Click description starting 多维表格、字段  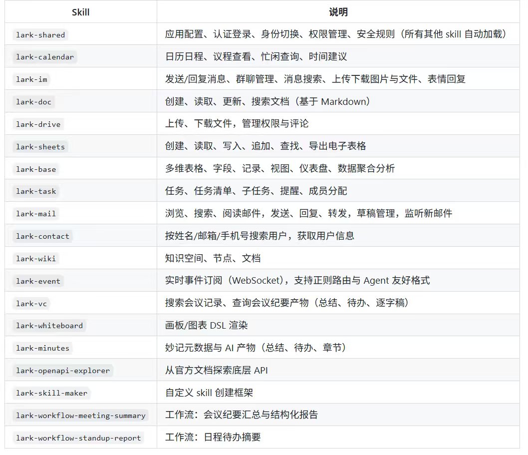click(280, 168)
